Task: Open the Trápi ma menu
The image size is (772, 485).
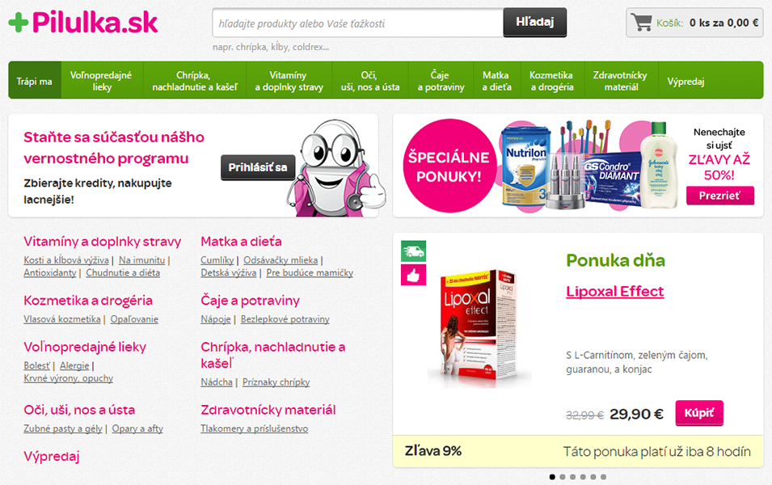Action: [x=35, y=81]
